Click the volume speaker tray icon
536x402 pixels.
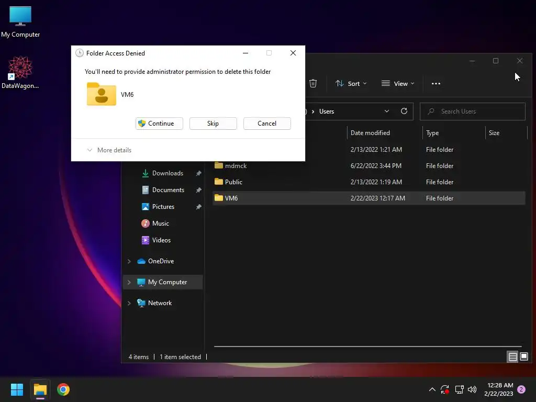pyautogui.click(x=472, y=389)
